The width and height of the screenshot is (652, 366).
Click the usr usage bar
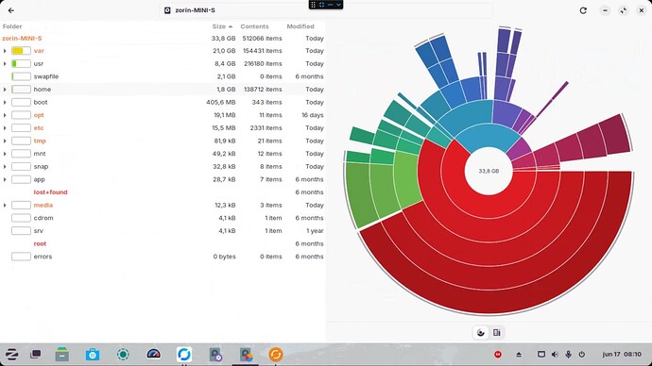click(21, 64)
